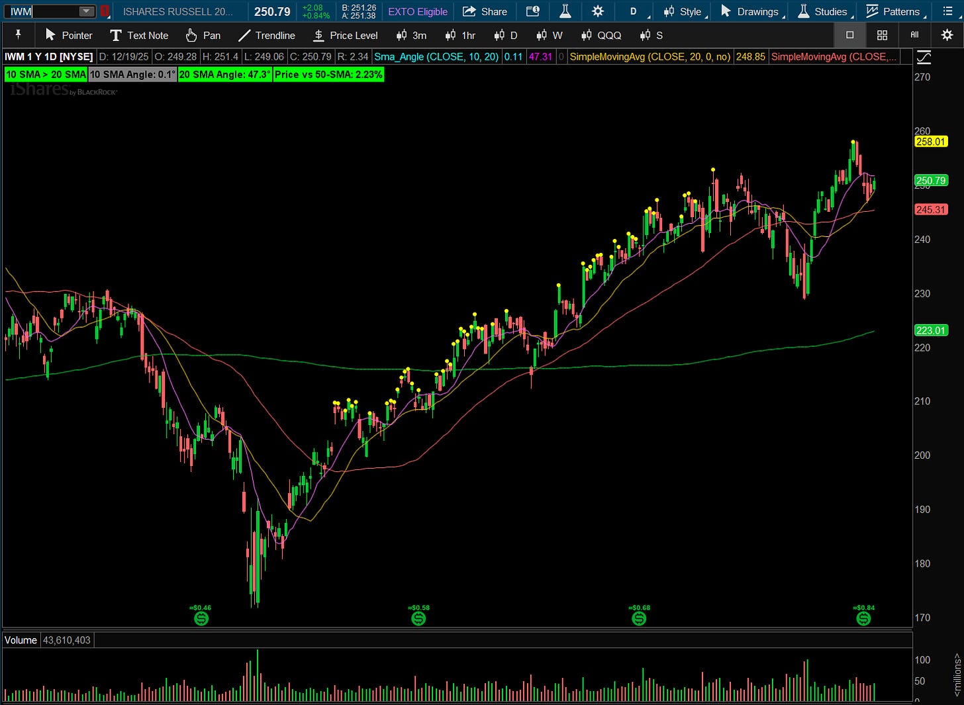Select the Pan tool
Viewport: 964px width, 705px height.
pyautogui.click(x=203, y=35)
